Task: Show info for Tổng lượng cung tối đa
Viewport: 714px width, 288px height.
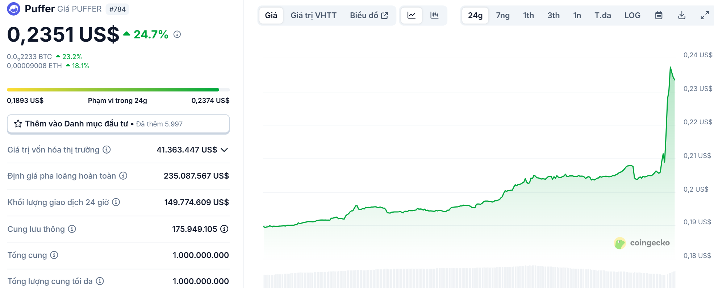Action: (x=100, y=281)
